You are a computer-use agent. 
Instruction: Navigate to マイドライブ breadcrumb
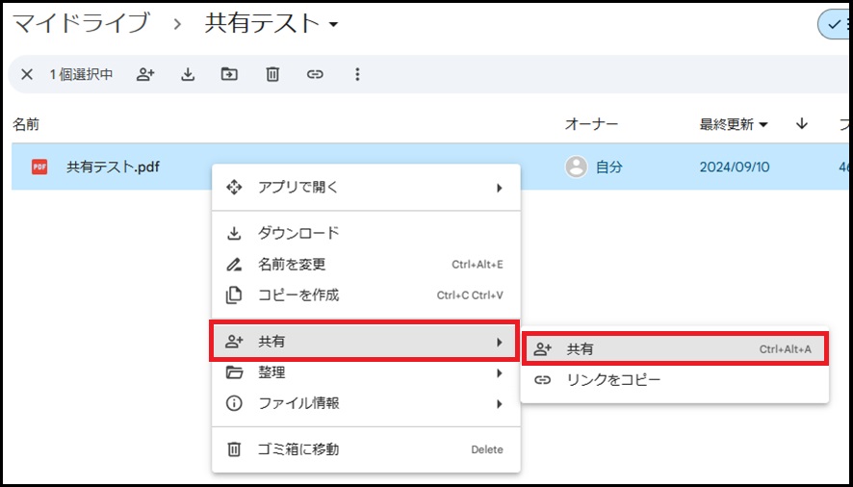click(81, 24)
